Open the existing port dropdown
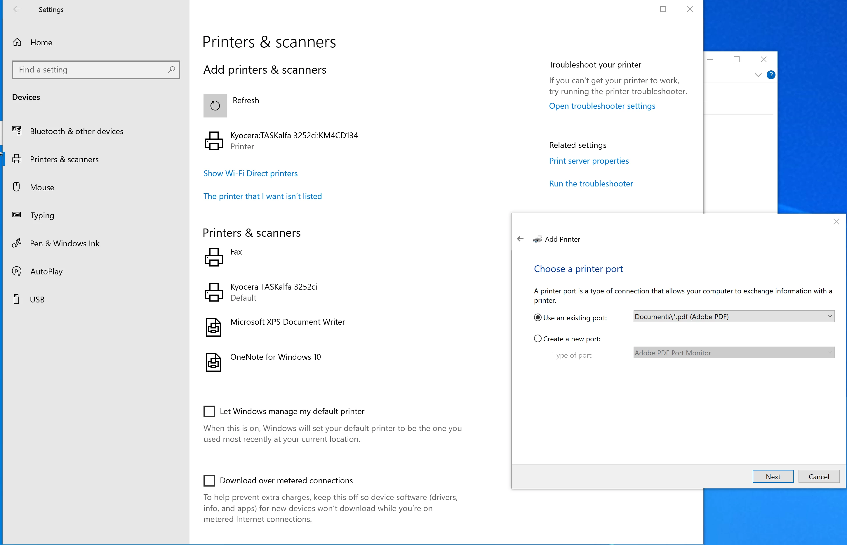This screenshot has height=545, width=847. pos(733,316)
